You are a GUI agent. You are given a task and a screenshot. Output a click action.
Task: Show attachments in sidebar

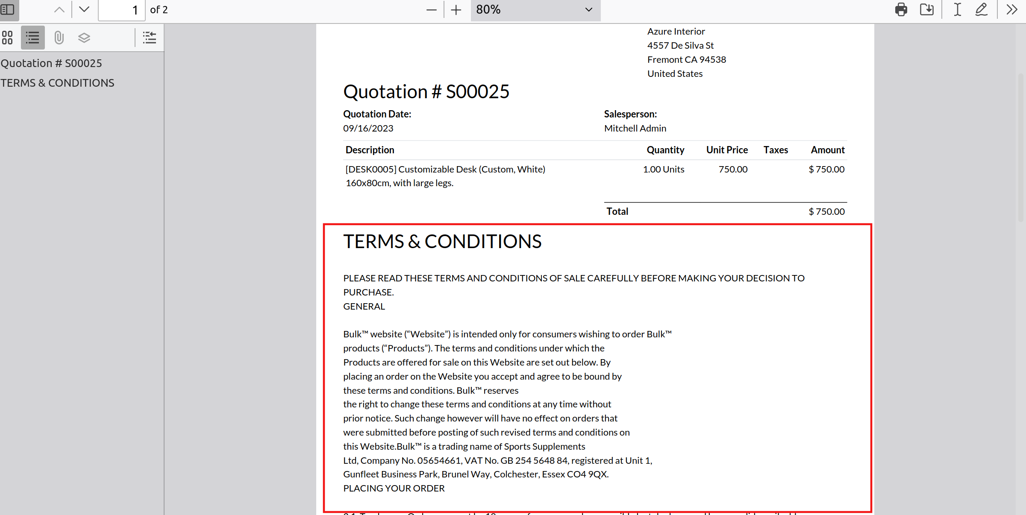(59, 38)
